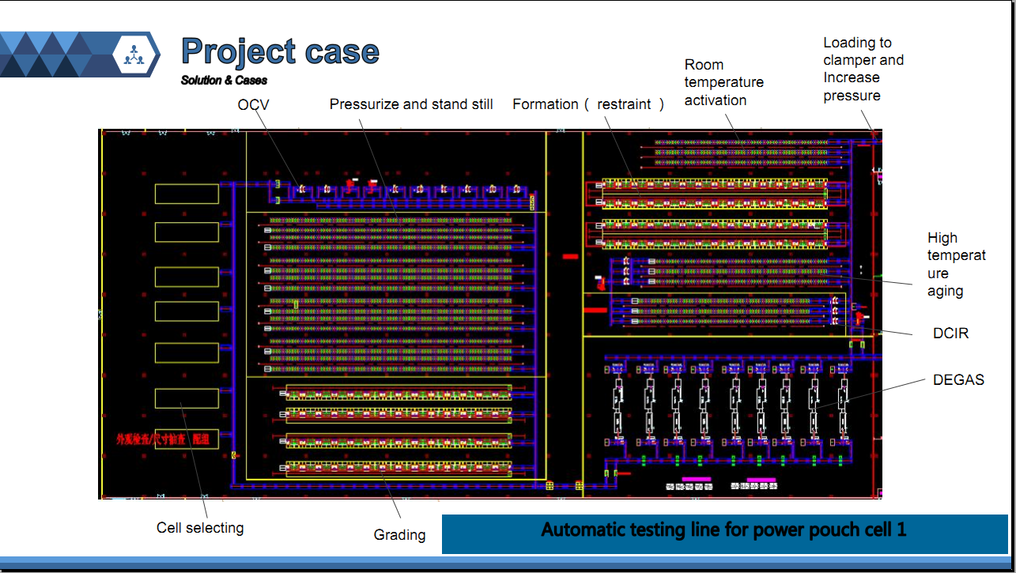
Task: Click the 'Room temperature activation' label
Action: [724, 82]
